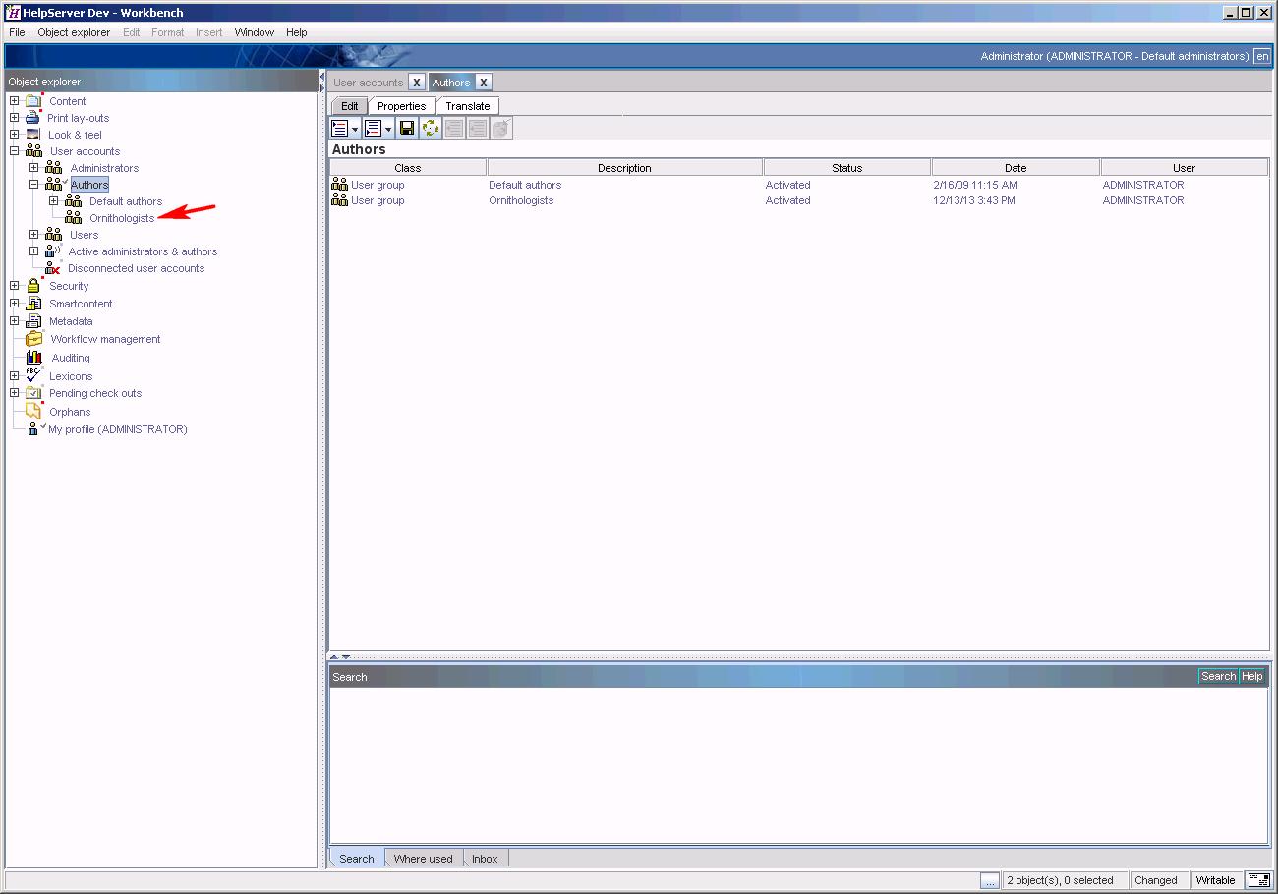Switch to the Properties tab
The image size is (1278, 894).
pyautogui.click(x=402, y=106)
